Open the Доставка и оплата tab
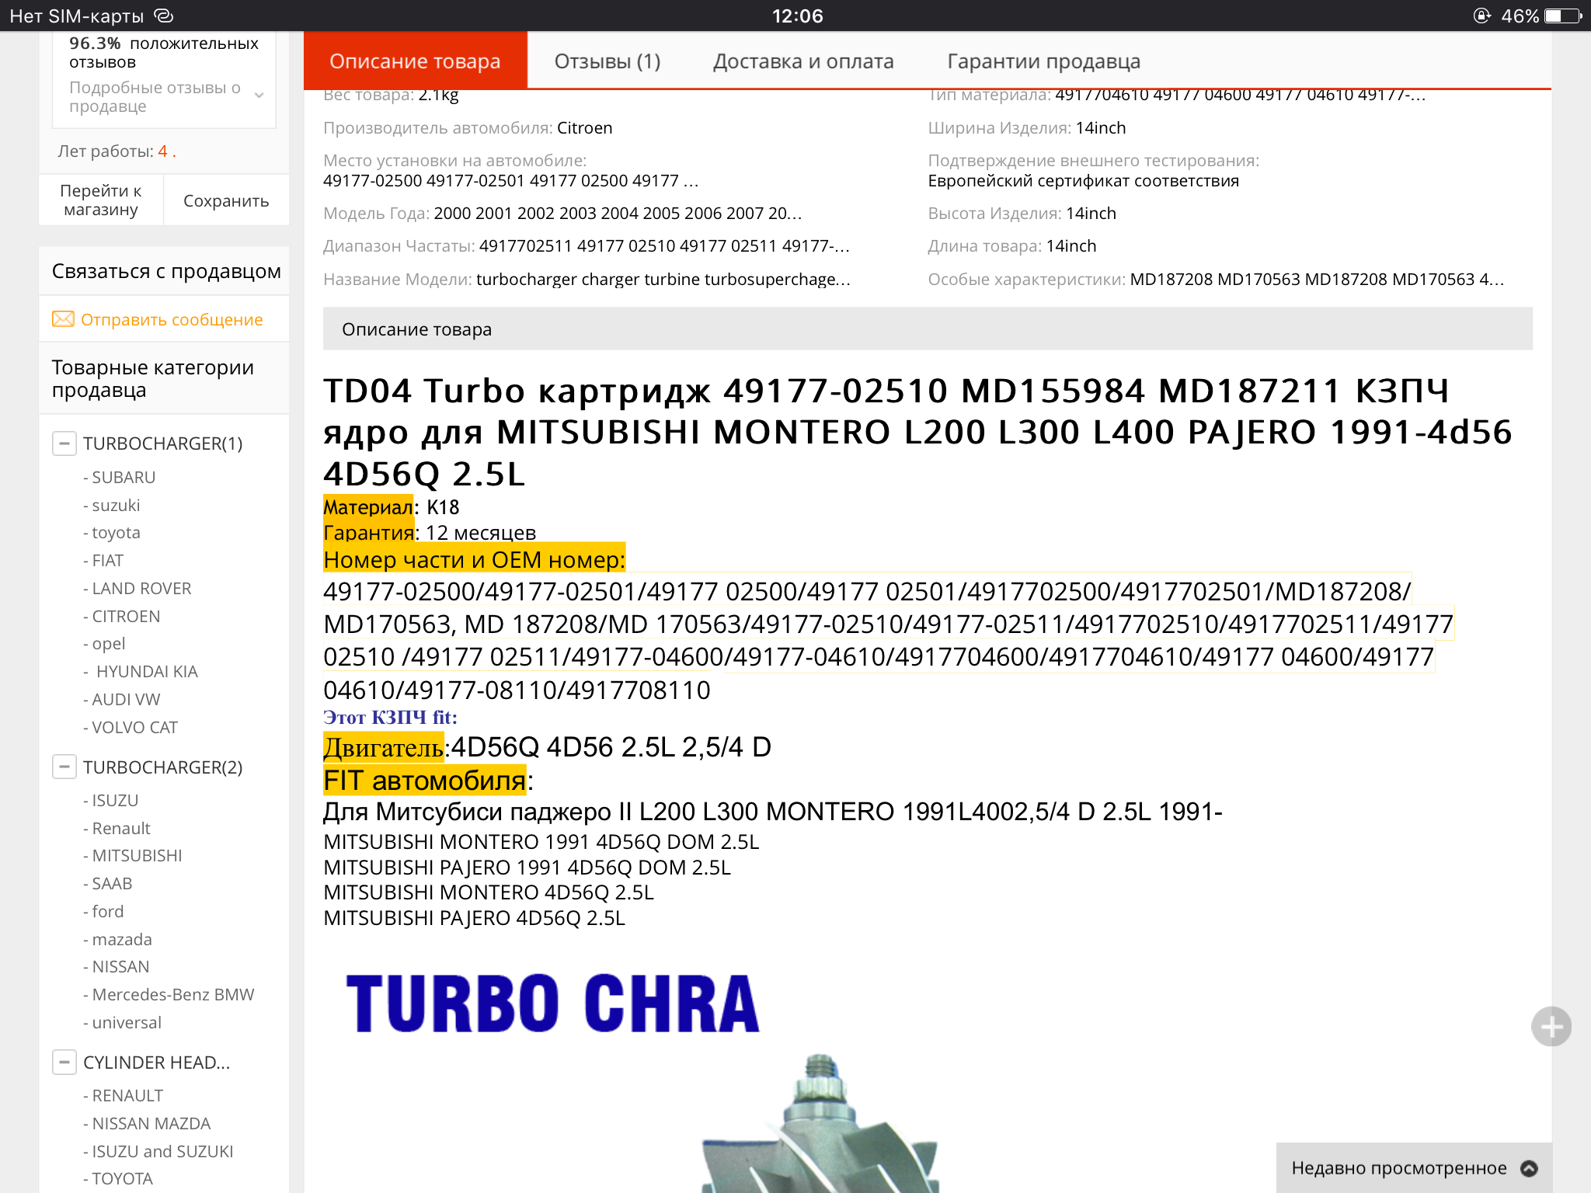 tap(803, 61)
